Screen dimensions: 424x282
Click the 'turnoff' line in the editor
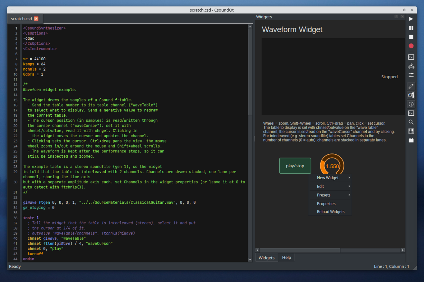click(35, 254)
